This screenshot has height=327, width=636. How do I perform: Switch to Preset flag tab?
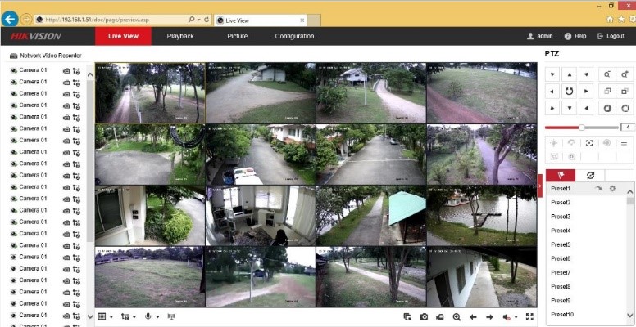click(x=561, y=175)
